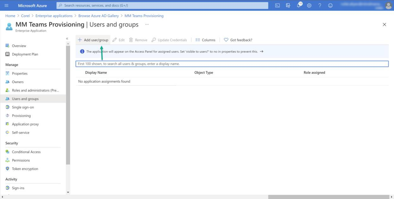Click the MM Teams Provisioning application icon
Image resolution: width=394 pixels, height=199 pixels.
pos(9,26)
